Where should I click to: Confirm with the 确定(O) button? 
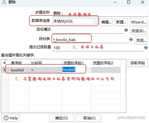(62, 118)
